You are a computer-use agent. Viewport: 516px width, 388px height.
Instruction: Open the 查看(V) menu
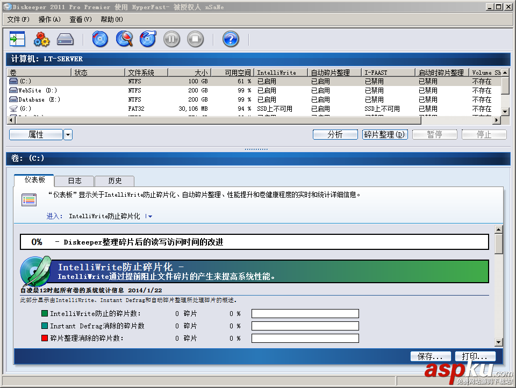click(80, 19)
